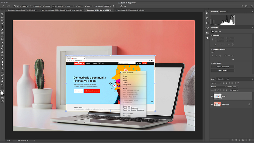Choose Perspective from the context menu
The height and width of the screenshot is (143, 254).
tap(127, 85)
